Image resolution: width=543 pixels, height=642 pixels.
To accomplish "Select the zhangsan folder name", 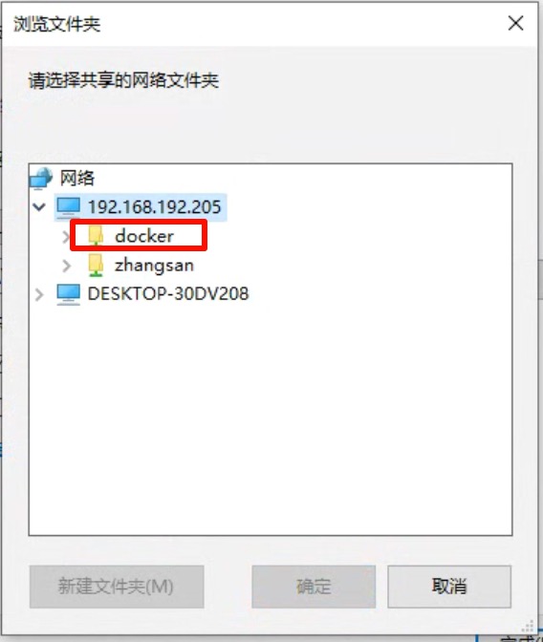I will point(154,266).
